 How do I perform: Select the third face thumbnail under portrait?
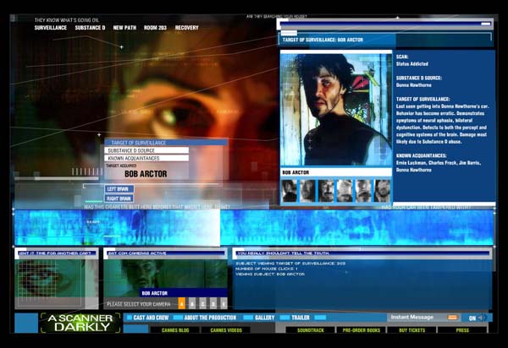point(326,191)
